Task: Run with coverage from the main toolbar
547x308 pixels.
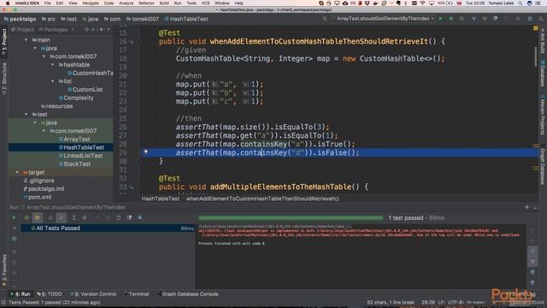Action: click(x=462, y=19)
